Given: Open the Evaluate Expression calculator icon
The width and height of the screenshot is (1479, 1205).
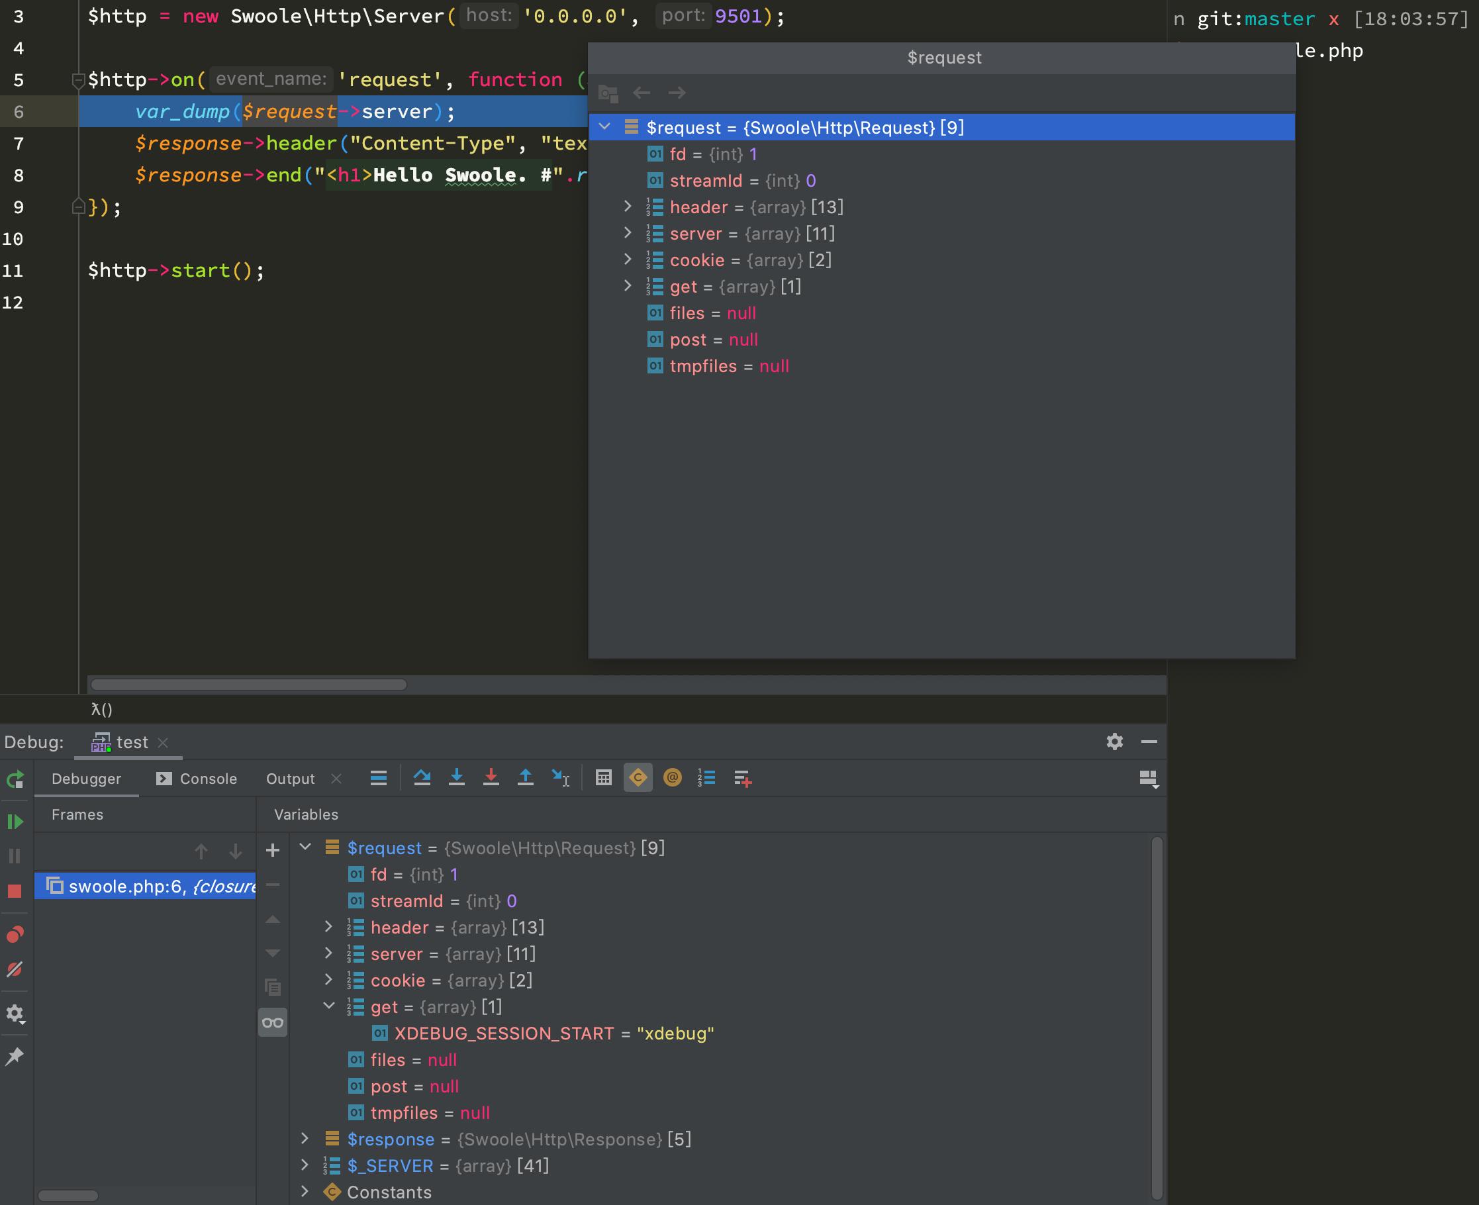Looking at the screenshot, I should [x=603, y=778].
